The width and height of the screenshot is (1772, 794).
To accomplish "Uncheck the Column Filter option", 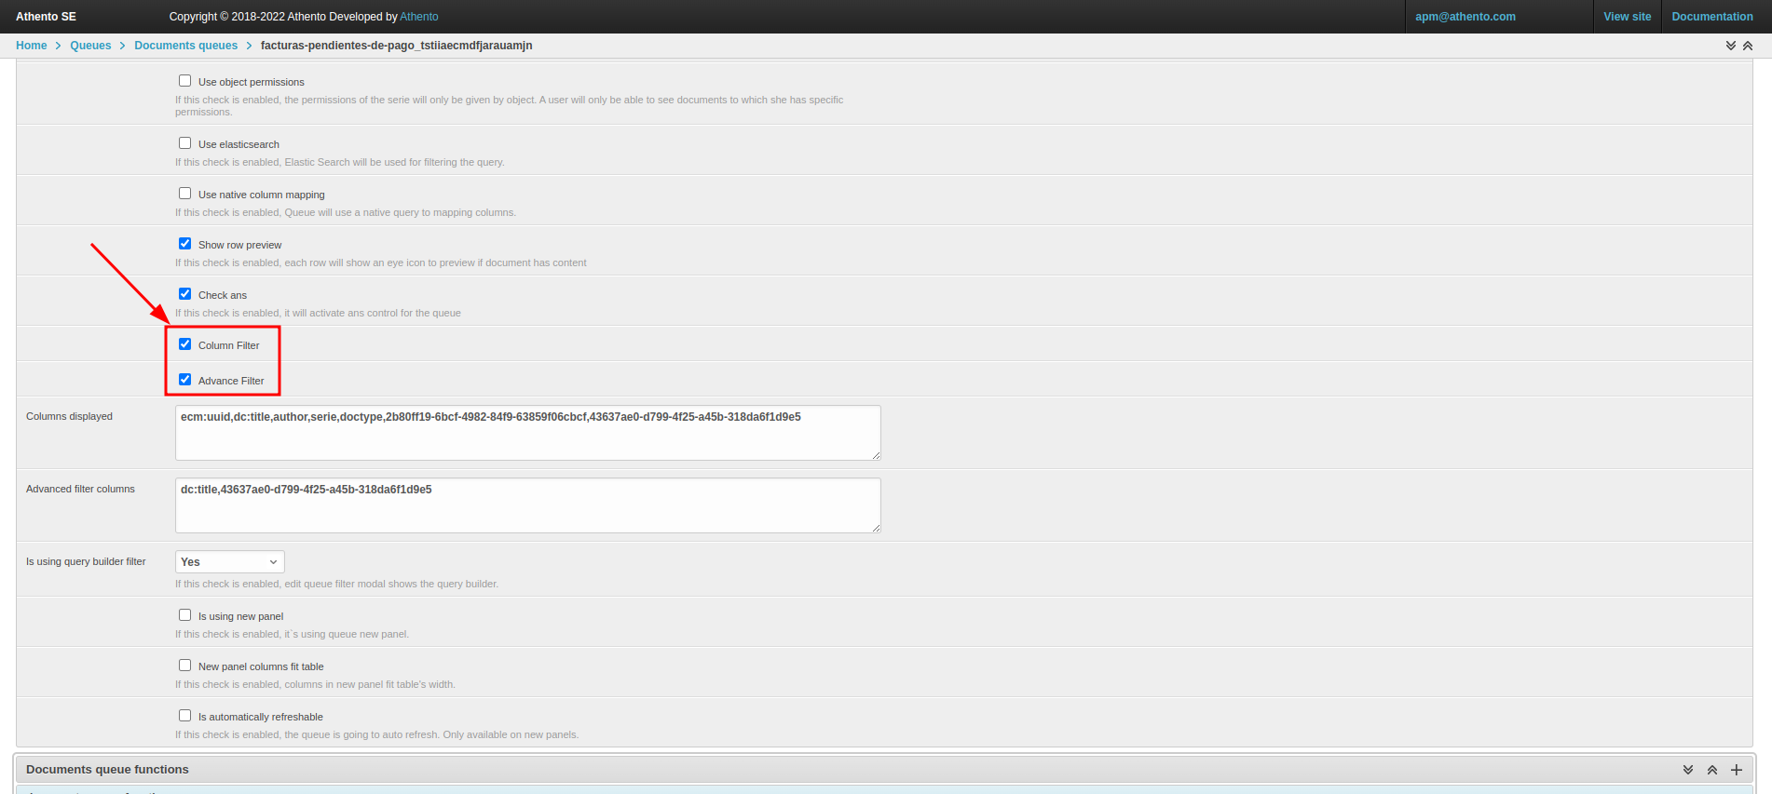I will pos(184,344).
